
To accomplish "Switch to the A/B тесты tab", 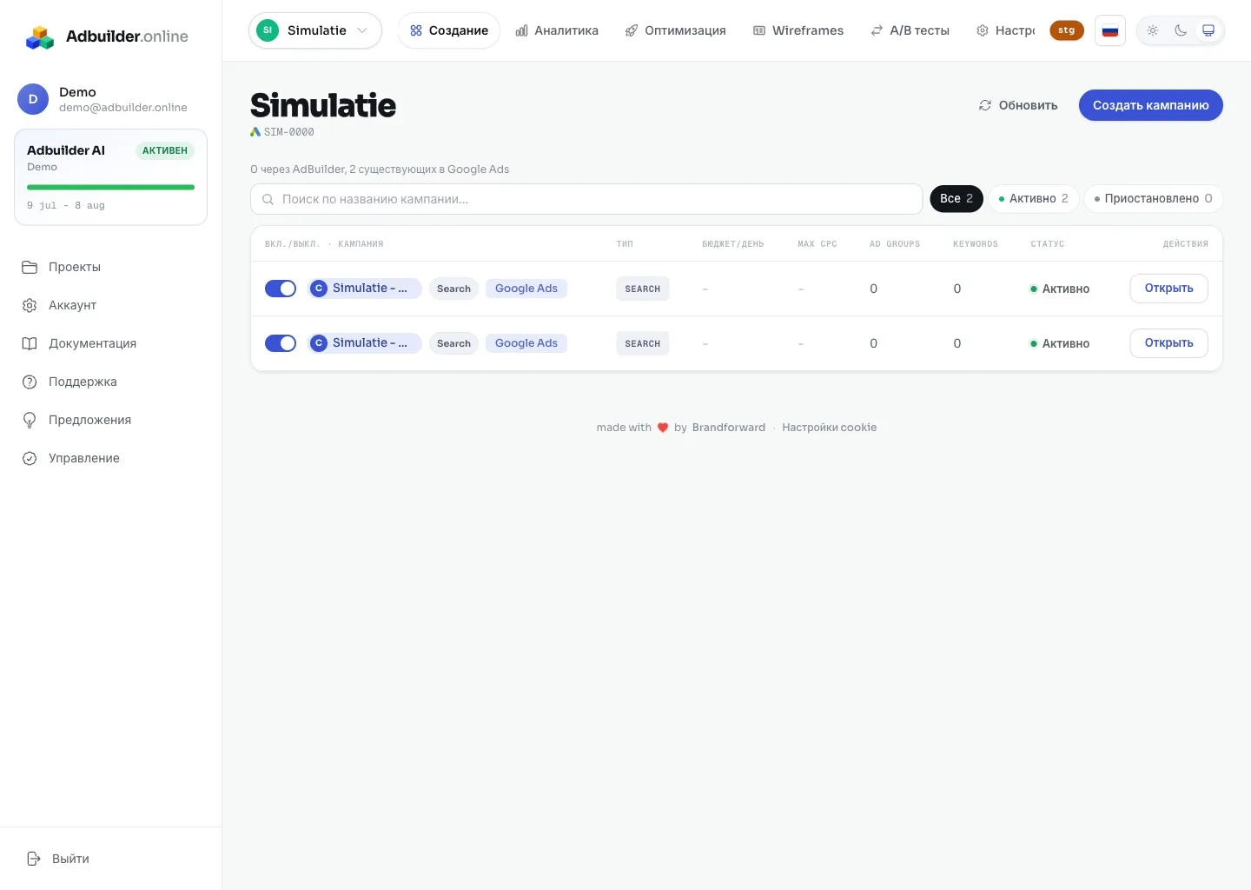I will click(x=910, y=30).
